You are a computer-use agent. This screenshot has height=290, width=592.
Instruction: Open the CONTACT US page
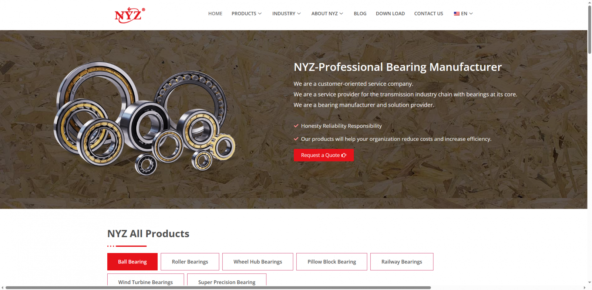428,14
